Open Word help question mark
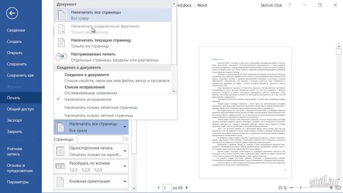This screenshot has width=343, height=193. tap(289, 5)
